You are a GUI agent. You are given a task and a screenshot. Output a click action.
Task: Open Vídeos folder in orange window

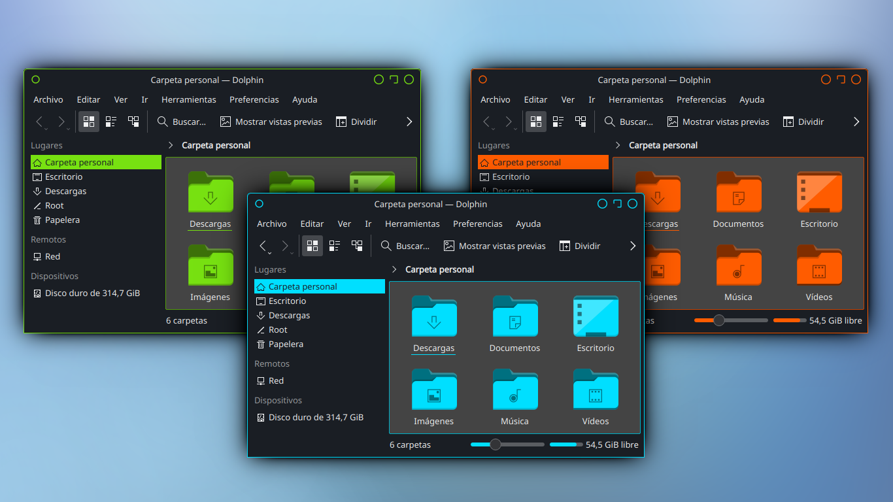tap(819, 273)
